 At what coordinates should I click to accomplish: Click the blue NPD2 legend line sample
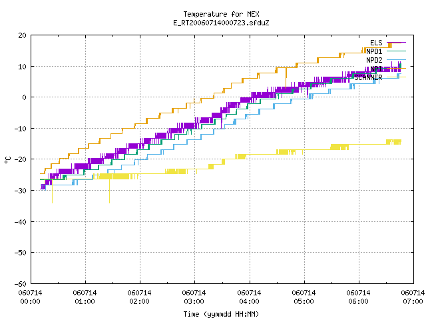click(397, 59)
